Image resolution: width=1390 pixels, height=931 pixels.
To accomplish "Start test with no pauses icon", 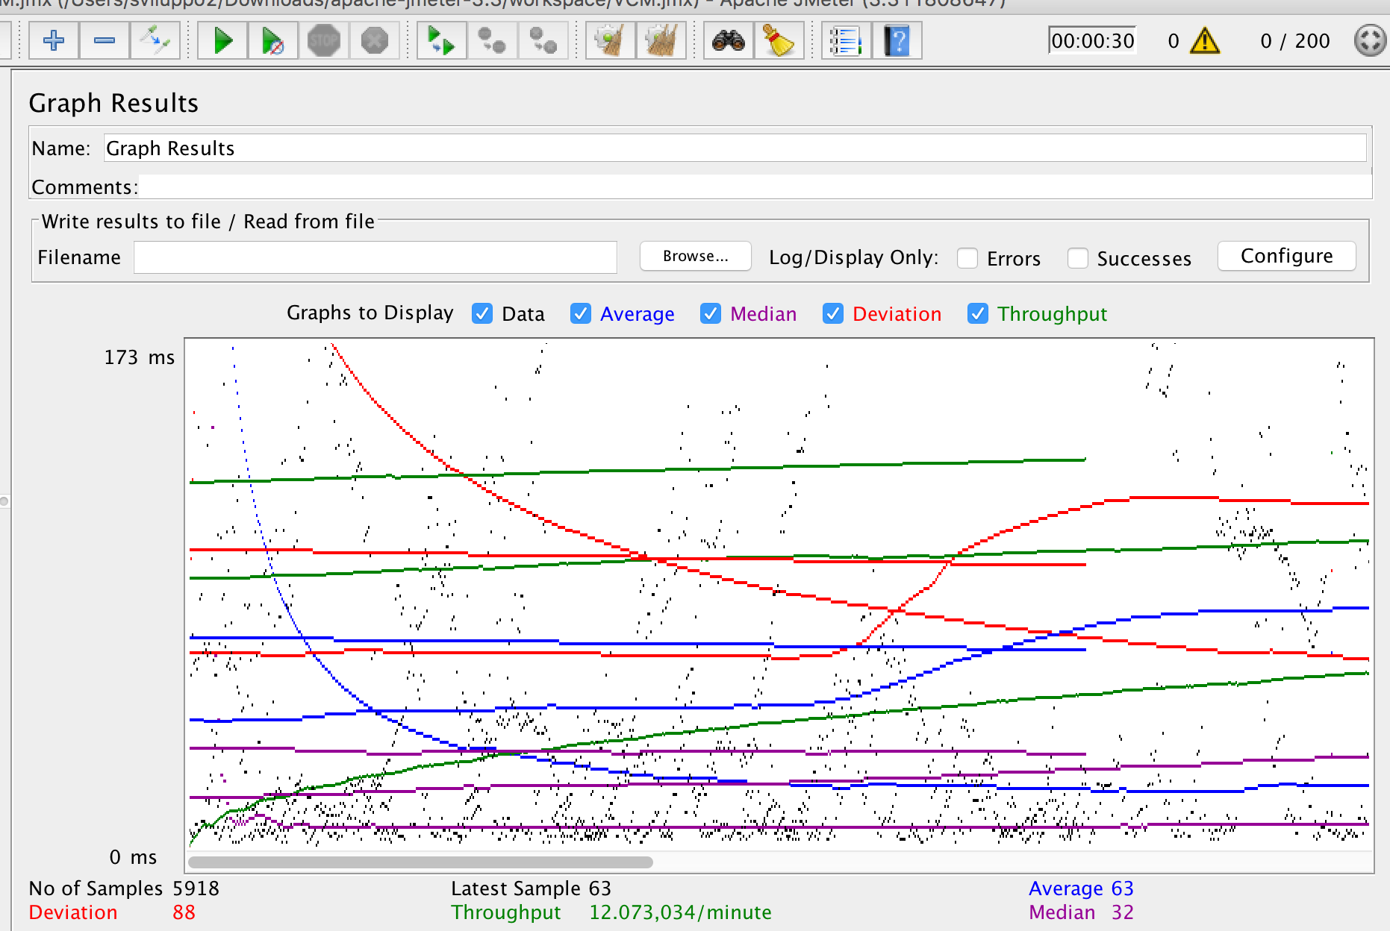I will point(273,40).
